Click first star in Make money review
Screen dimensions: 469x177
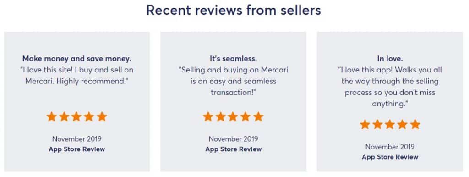(x=51, y=116)
